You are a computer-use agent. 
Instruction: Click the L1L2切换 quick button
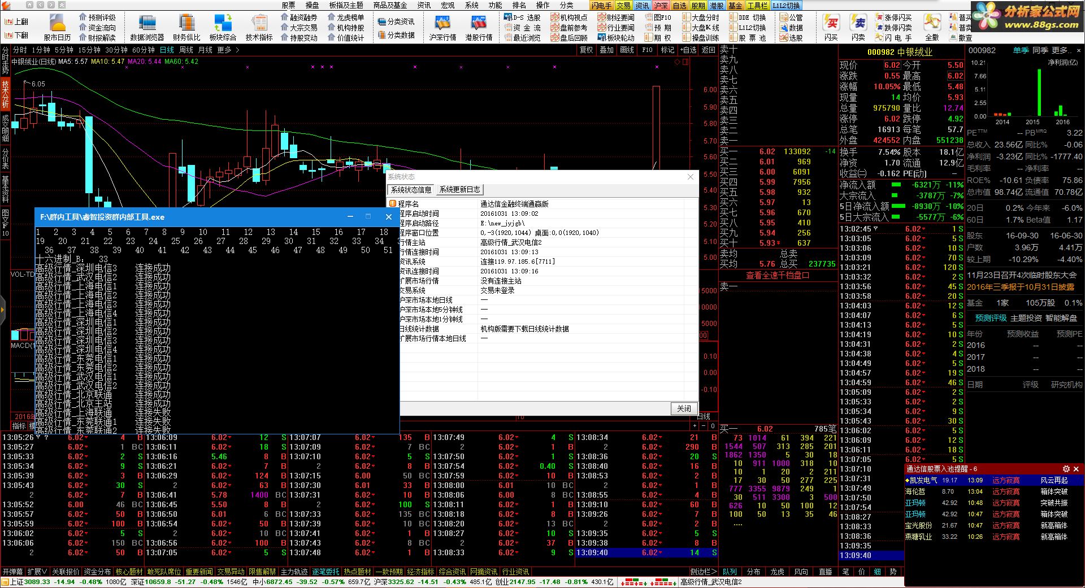[x=786, y=5]
